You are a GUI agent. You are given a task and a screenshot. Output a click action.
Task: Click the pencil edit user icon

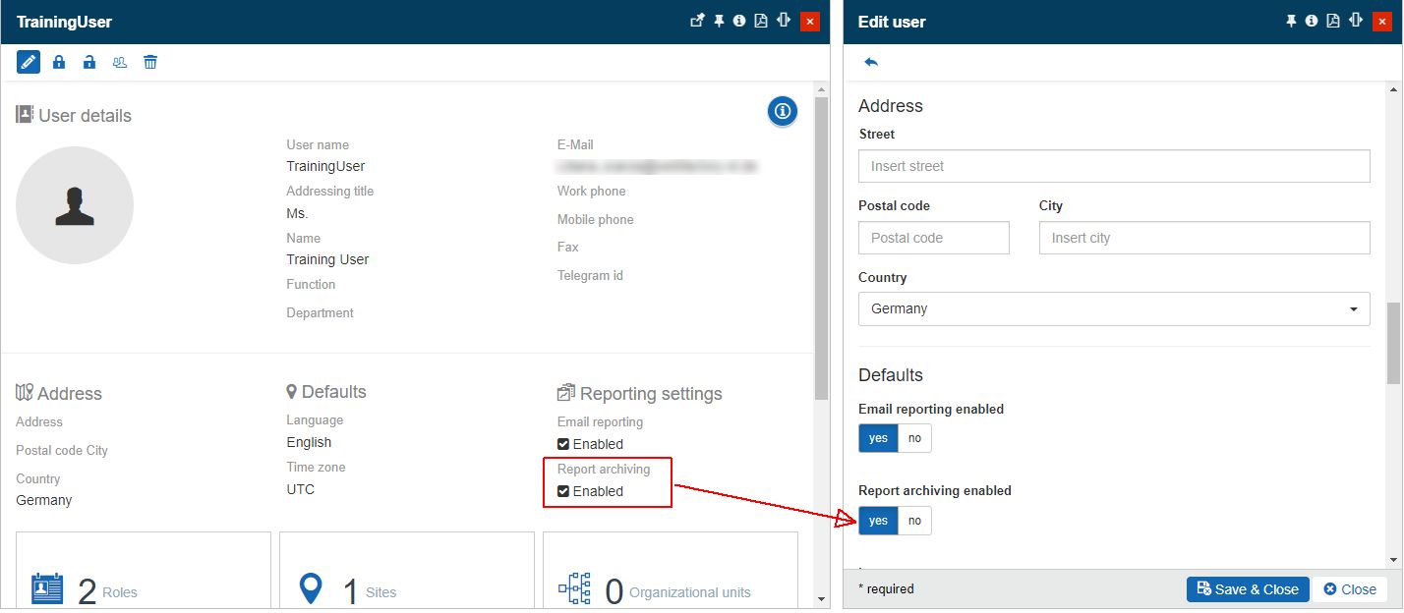[x=29, y=62]
